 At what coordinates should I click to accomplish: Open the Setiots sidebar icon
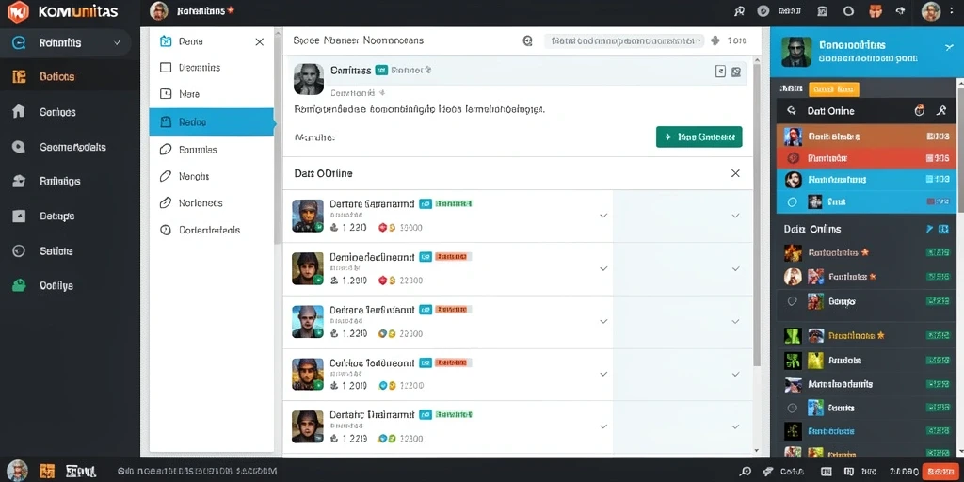click(x=19, y=250)
